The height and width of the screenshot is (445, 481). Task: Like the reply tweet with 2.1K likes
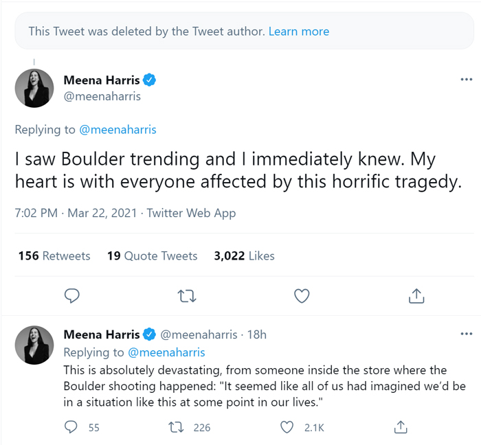(x=288, y=427)
